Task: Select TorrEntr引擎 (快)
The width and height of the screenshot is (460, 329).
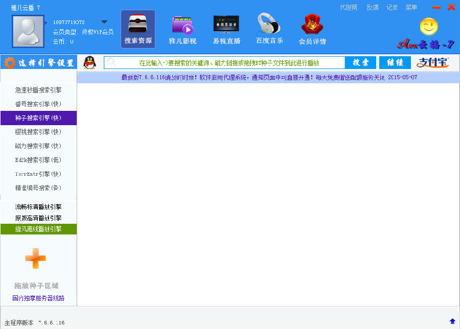Action: click(x=38, y=174)
